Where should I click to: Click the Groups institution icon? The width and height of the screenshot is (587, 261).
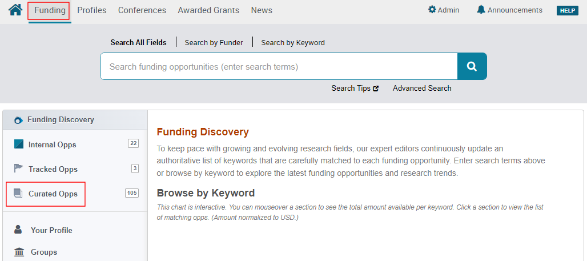pos(19,252)
